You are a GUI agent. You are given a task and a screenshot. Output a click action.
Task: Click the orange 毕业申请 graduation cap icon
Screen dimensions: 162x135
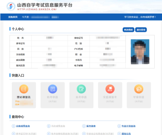pos(139,89)
